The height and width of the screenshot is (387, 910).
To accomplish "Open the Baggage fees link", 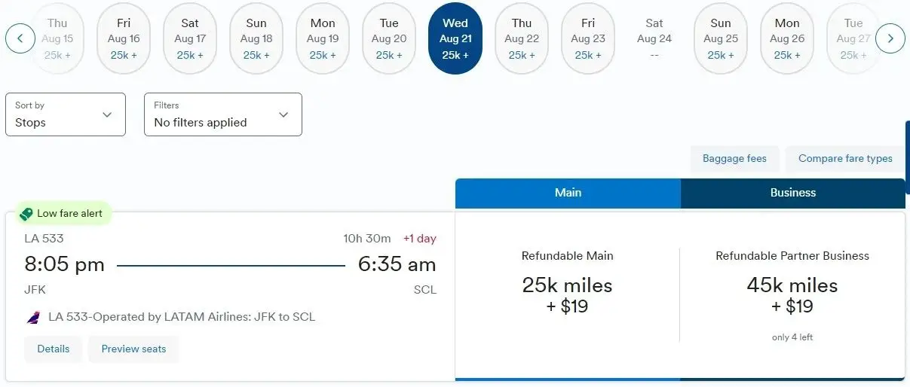I will point(734,159).
